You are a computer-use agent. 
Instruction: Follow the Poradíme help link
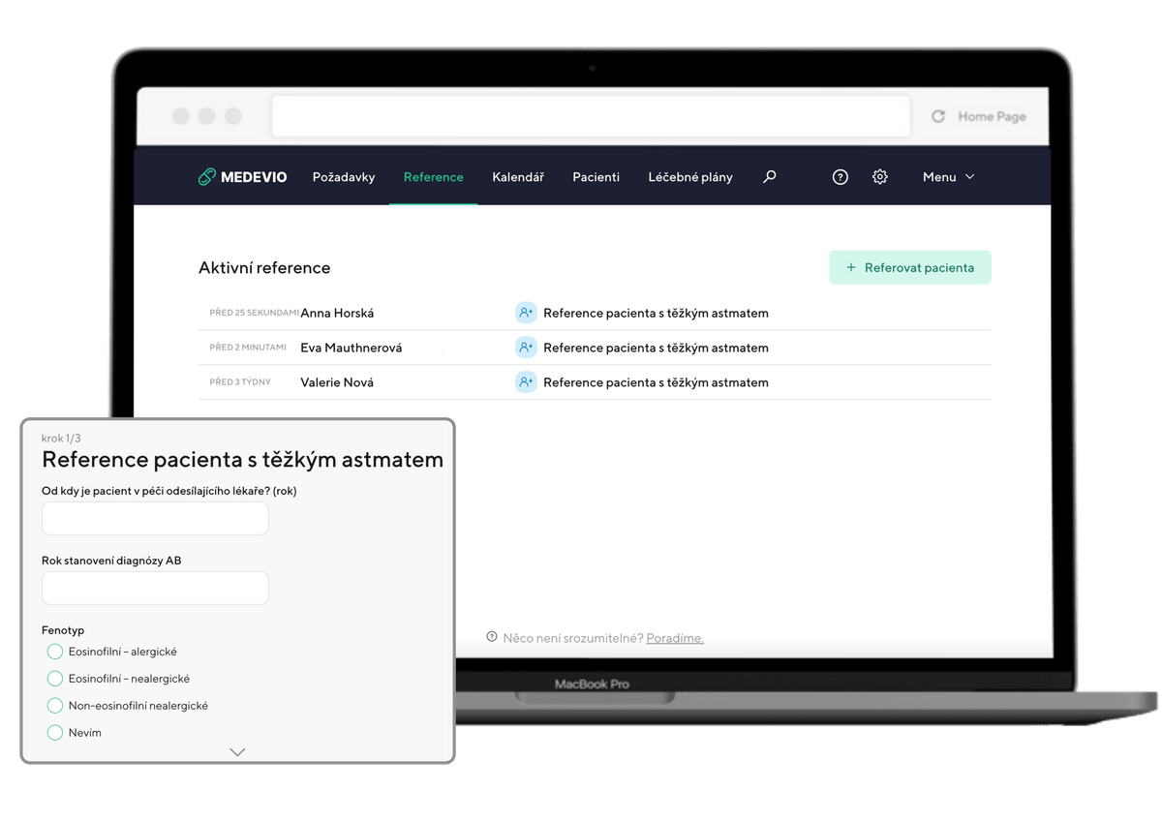coord(675,638)
